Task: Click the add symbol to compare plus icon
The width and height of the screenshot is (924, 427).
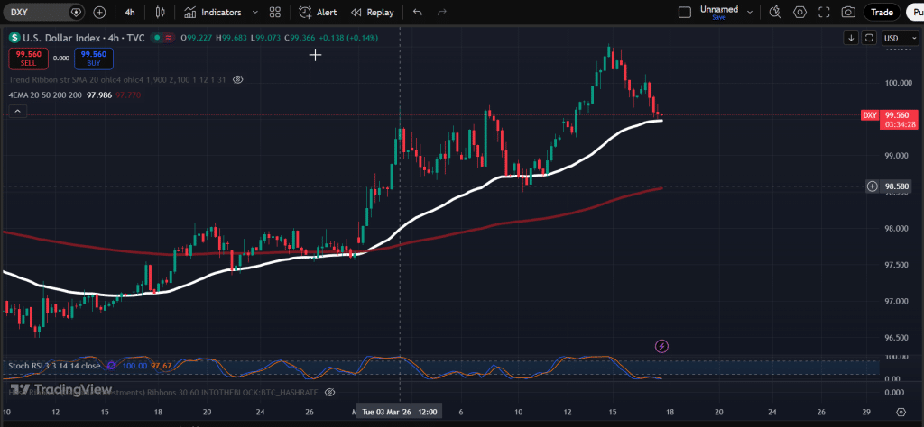Action: click(x=99, y=13)
